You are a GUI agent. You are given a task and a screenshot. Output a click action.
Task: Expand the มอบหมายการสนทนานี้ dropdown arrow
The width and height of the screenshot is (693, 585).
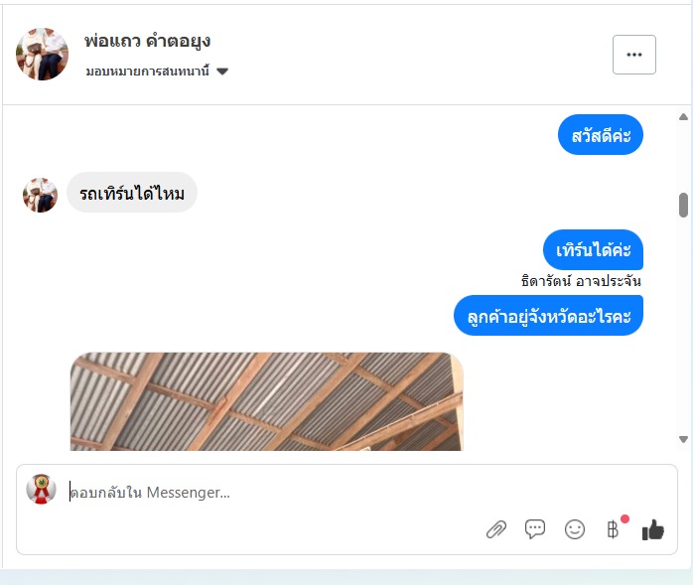coord(222,72)
